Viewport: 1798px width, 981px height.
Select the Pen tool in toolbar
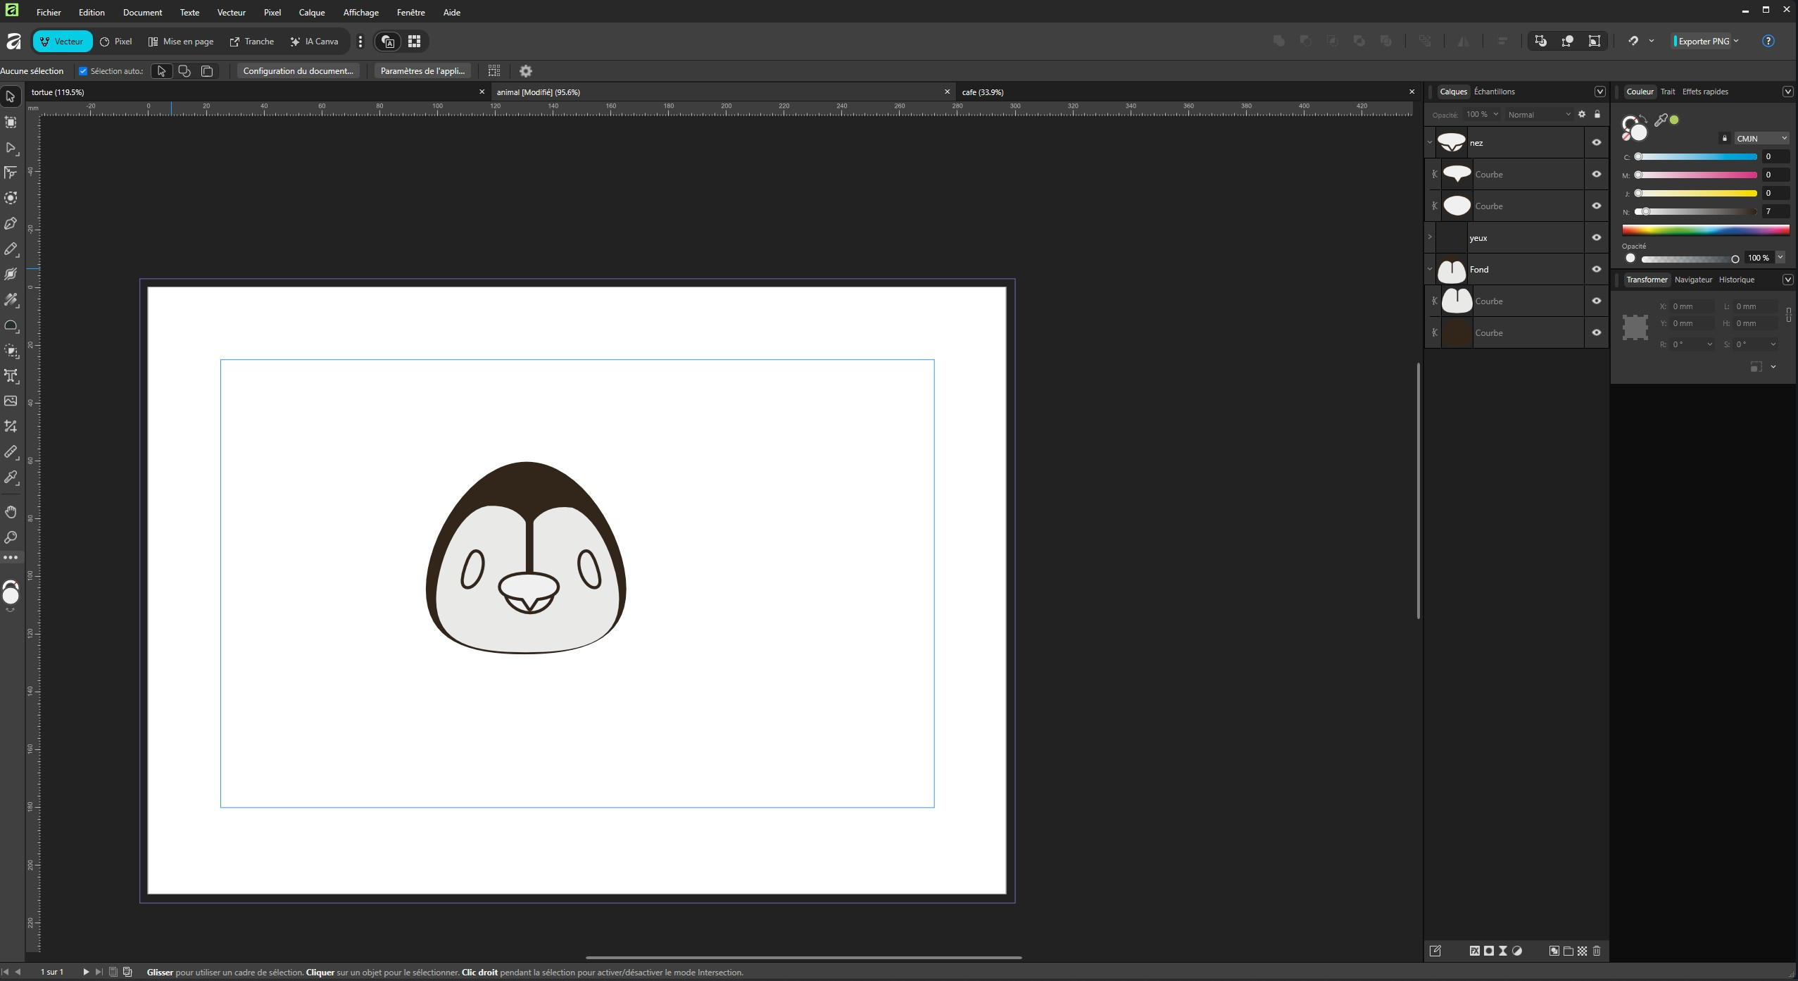(11, 224)
